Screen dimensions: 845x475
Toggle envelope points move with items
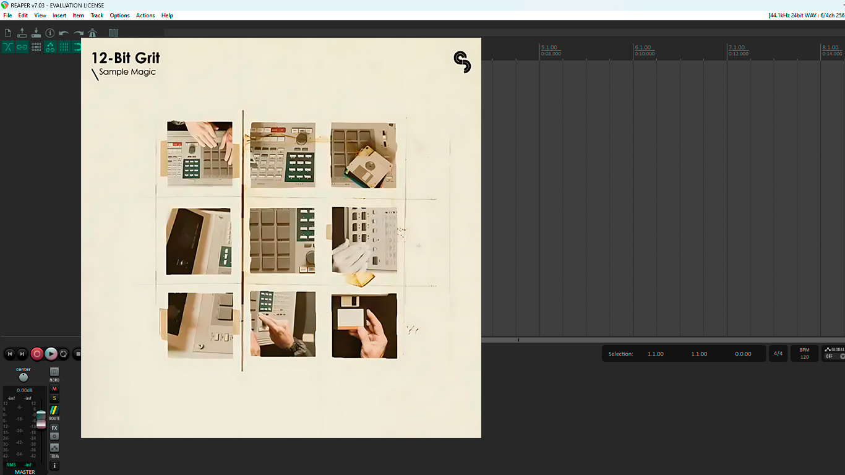click(x=50, y=47)
